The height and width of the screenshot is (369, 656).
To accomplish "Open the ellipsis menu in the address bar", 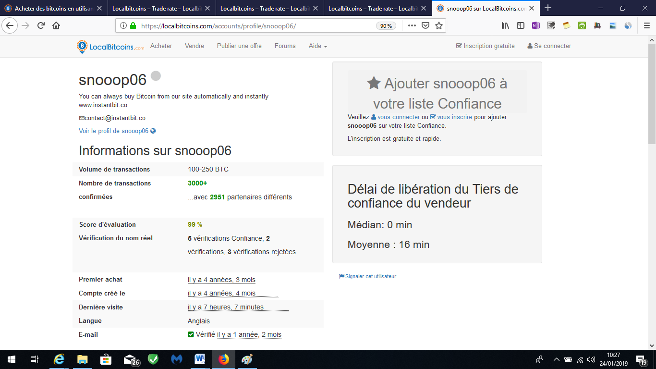I will [x=412, y=25].
